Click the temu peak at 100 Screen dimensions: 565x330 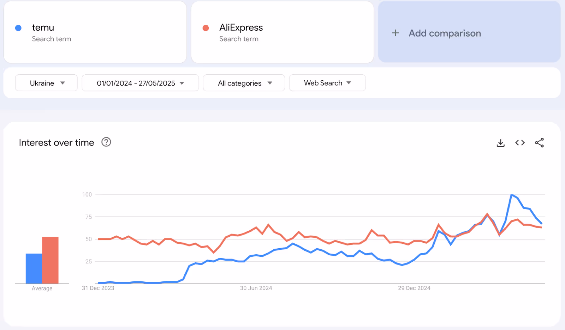coord(512,195)
